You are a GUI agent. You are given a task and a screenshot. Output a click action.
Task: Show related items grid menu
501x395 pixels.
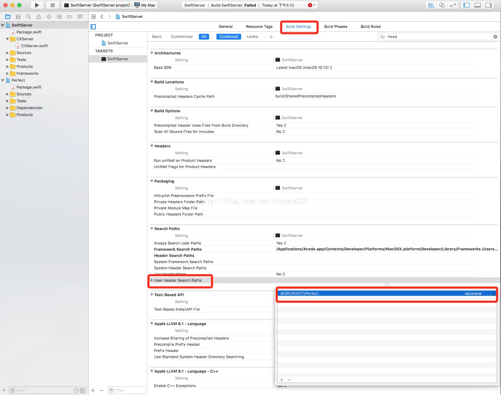pyautogui.click(x=93, y=17)
